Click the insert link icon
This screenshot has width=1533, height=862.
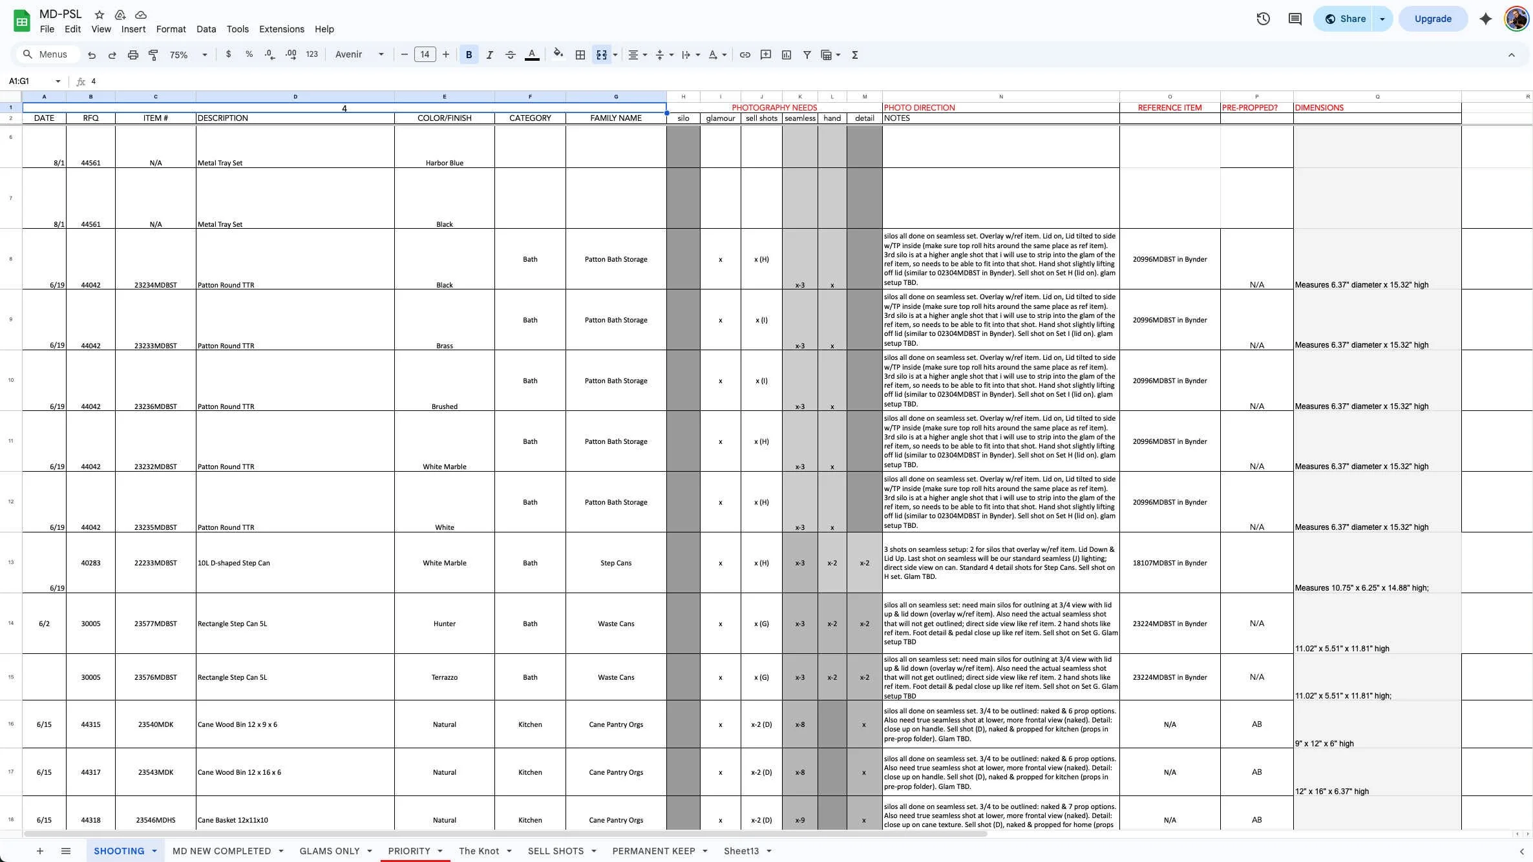pyautogui.click(x=745, y=55)
